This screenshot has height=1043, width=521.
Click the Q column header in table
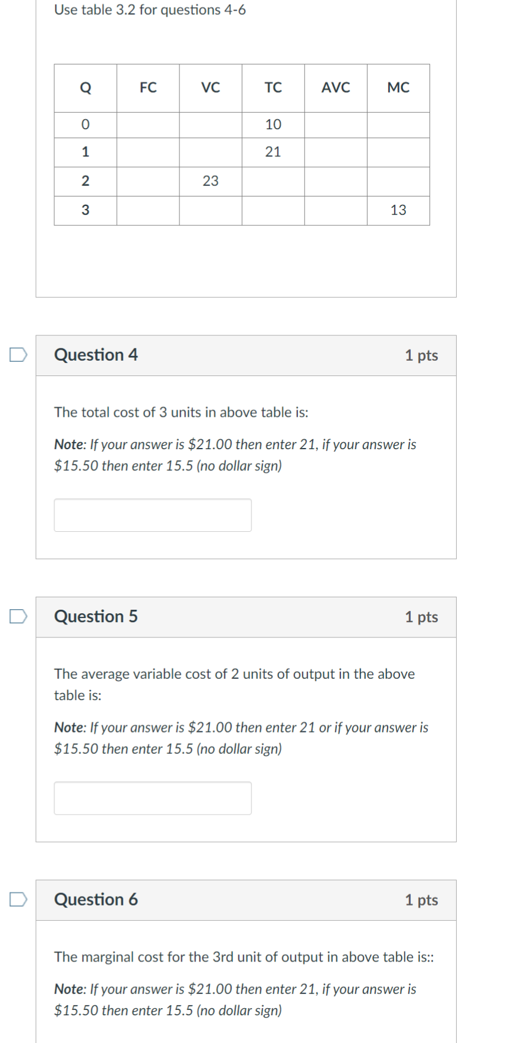86,87
